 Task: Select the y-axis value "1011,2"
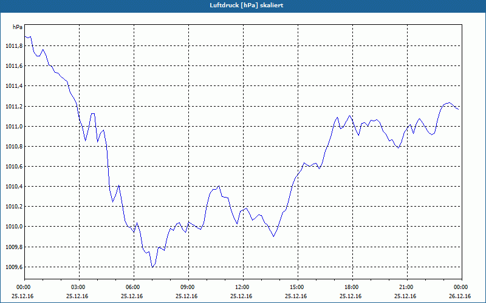pos(14,107)
